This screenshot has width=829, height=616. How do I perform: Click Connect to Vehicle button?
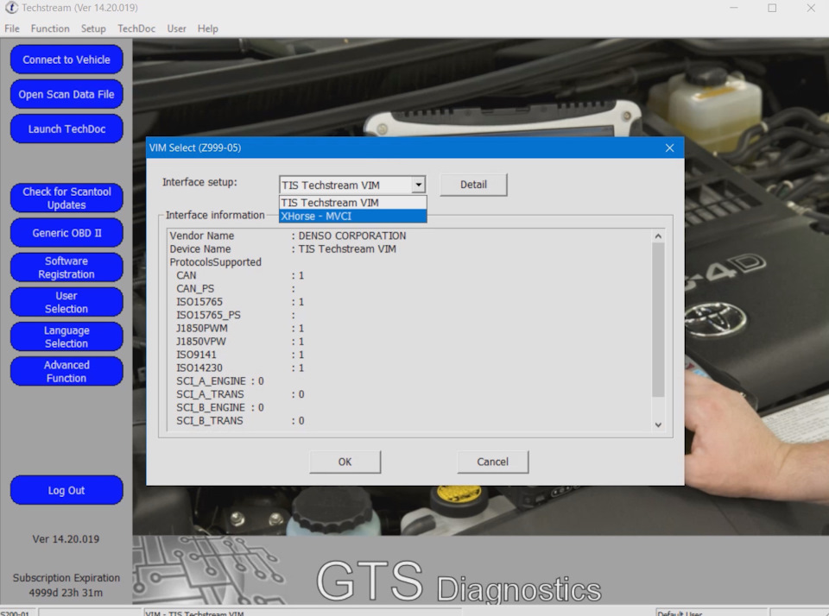tap(66, 60)
